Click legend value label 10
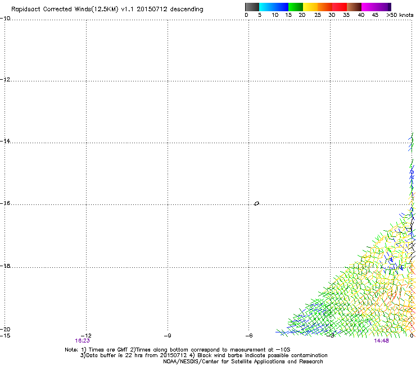Screen dimensions: 416x365 [x=275, y=15]
